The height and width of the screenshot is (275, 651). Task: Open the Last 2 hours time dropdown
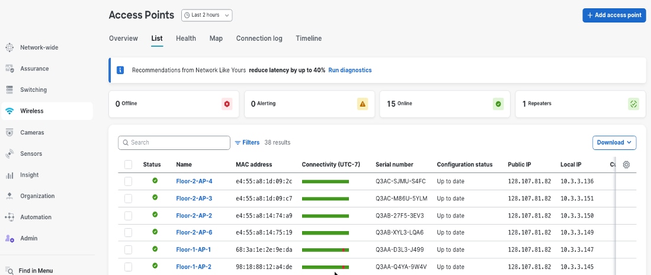(207, 15)
